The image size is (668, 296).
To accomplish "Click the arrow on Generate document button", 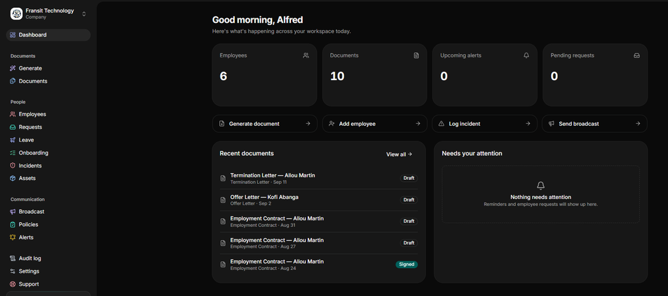I will click(x=308, y=123).
